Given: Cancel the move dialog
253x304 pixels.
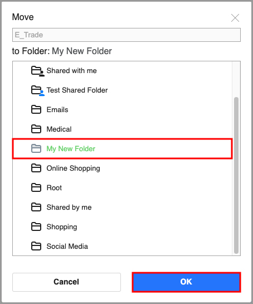Looking at the screenshot, I should tap(66, 282).
